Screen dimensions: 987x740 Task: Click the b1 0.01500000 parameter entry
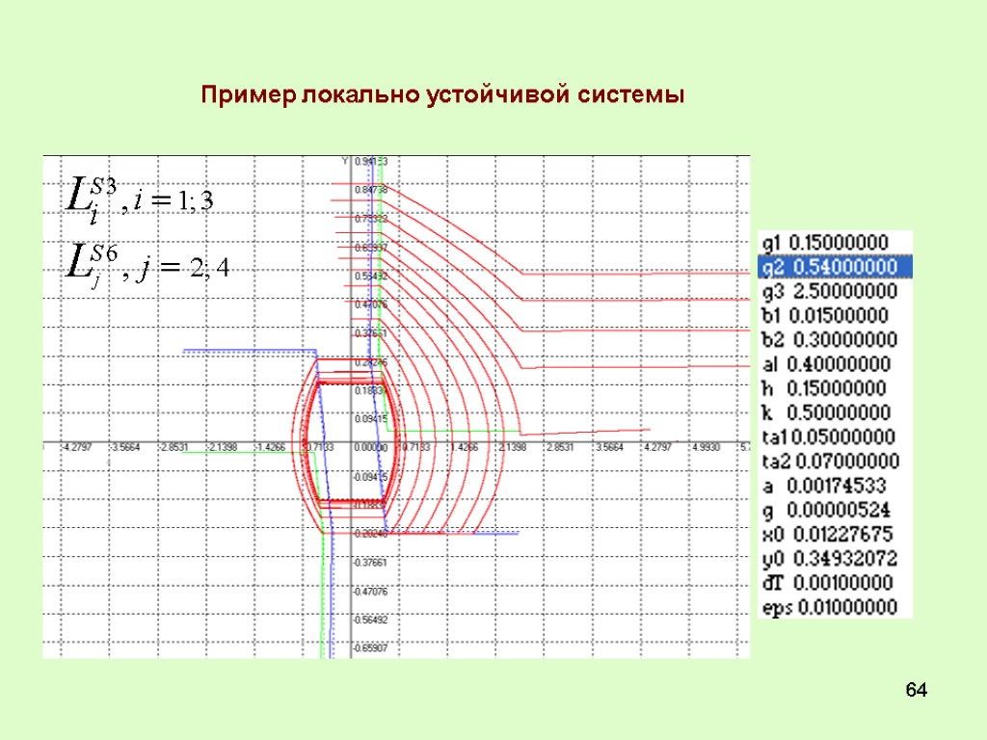[831, 315]
